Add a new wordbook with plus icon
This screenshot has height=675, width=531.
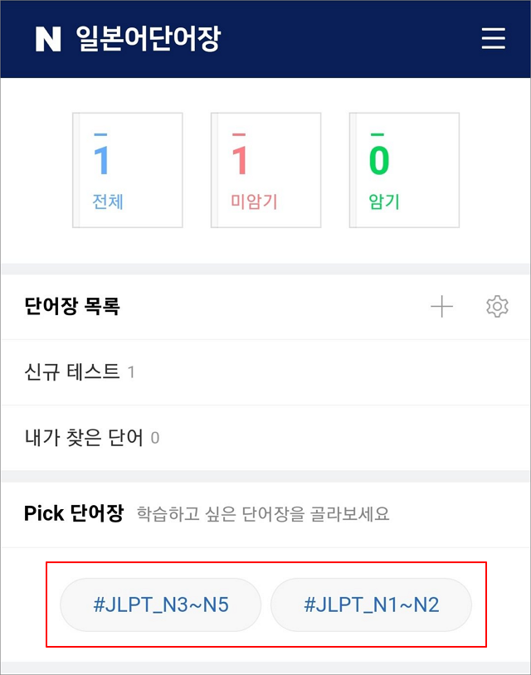tap(441, 307)
